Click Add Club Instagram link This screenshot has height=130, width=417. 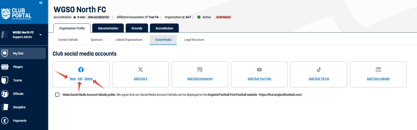(x=200, y=79)
